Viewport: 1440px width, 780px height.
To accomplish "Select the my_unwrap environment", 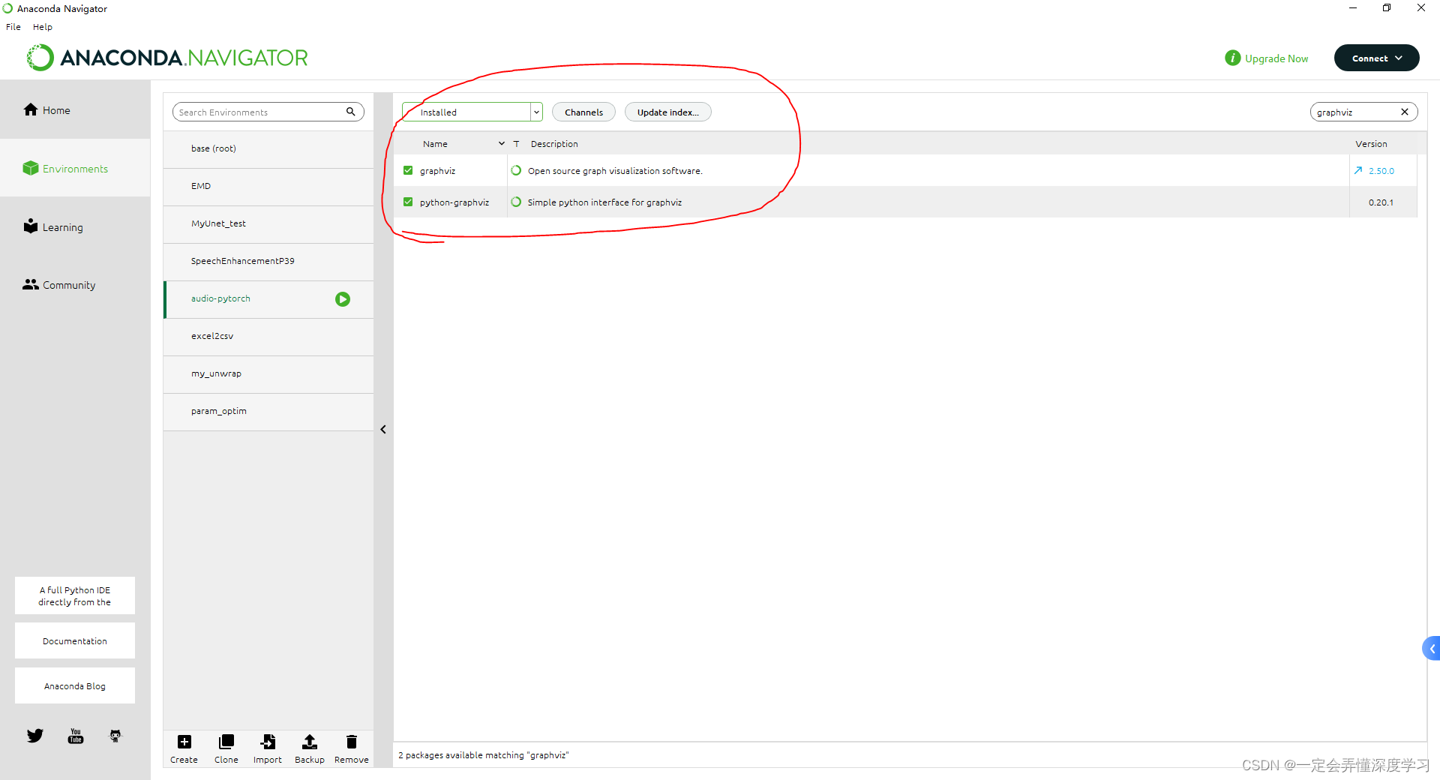I will 268,374.
